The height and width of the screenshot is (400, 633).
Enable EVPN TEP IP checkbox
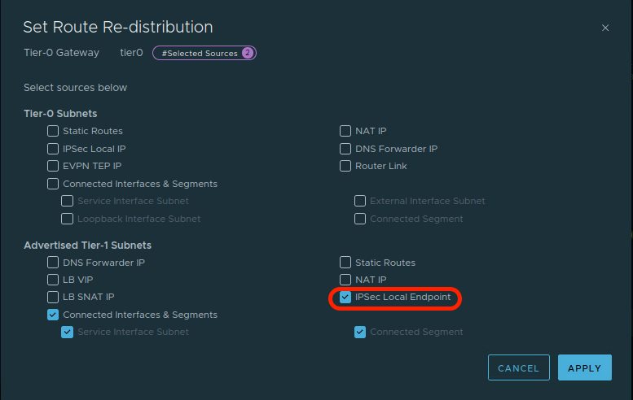coord(53,166)
